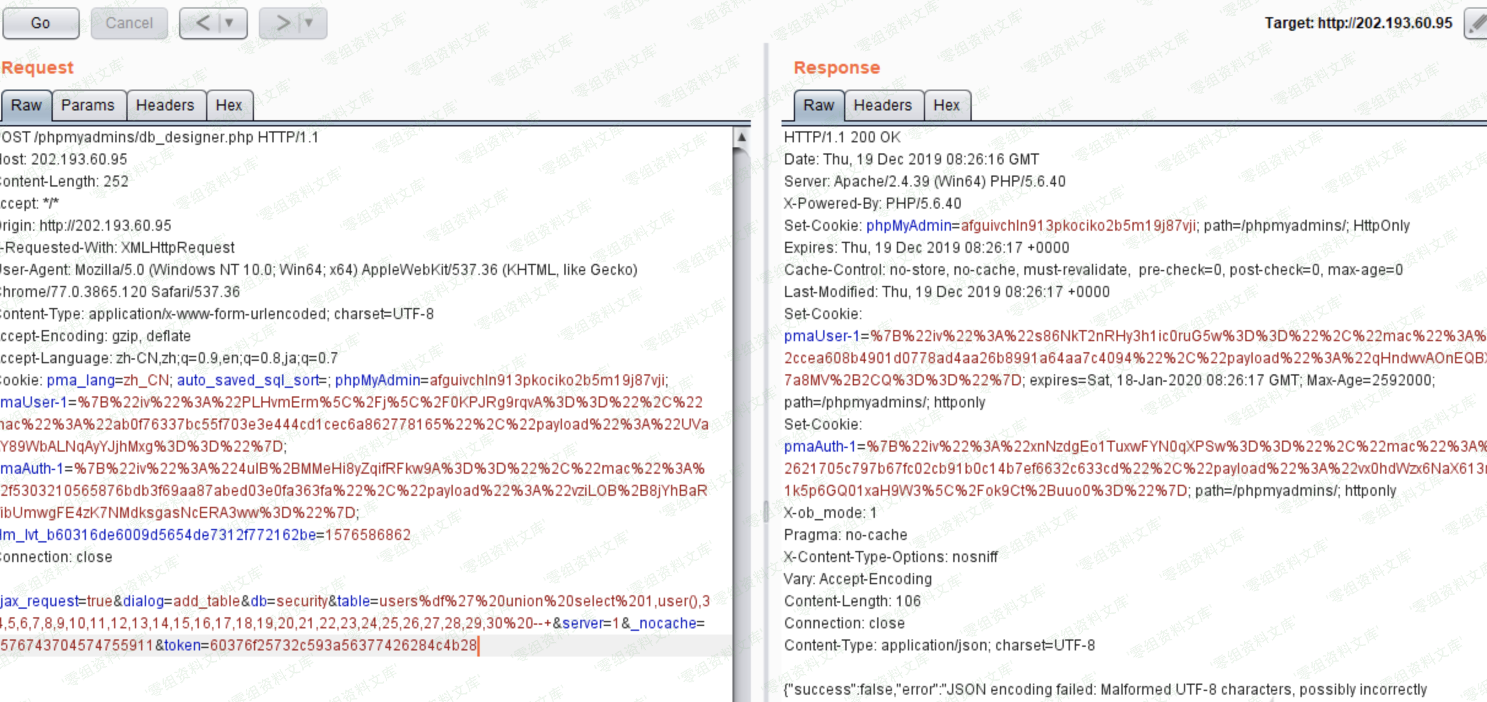Viewport: 1487px width, 702px height.
Task: Click the request scrollbar up arrow
Action: tap(741, 137)
